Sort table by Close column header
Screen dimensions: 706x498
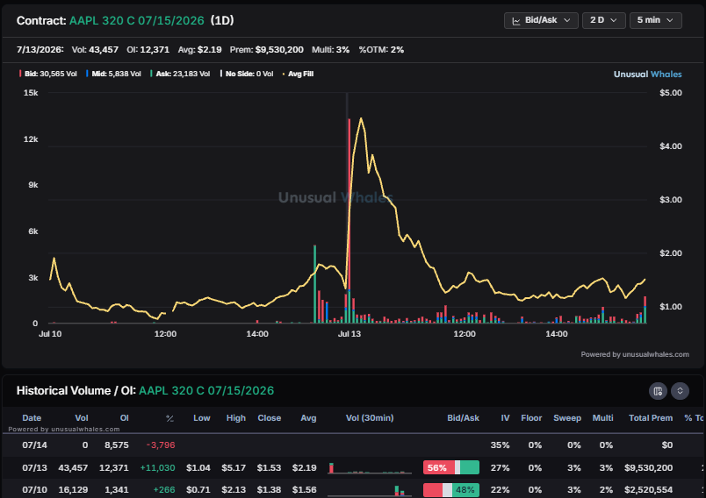click(270, 418)
